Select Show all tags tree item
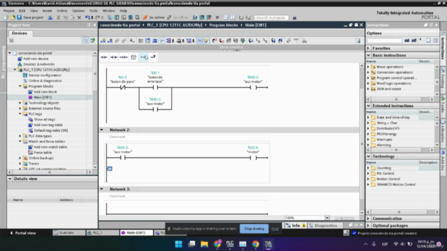The width and height of the screenshot is (447, 251). tap(45, 119)
